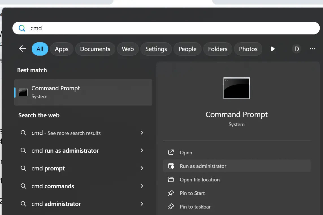The width and height of the screenshot is (323, 215).
Task: Click the Command Prompt icon in Best match
Action: [23, 92]
